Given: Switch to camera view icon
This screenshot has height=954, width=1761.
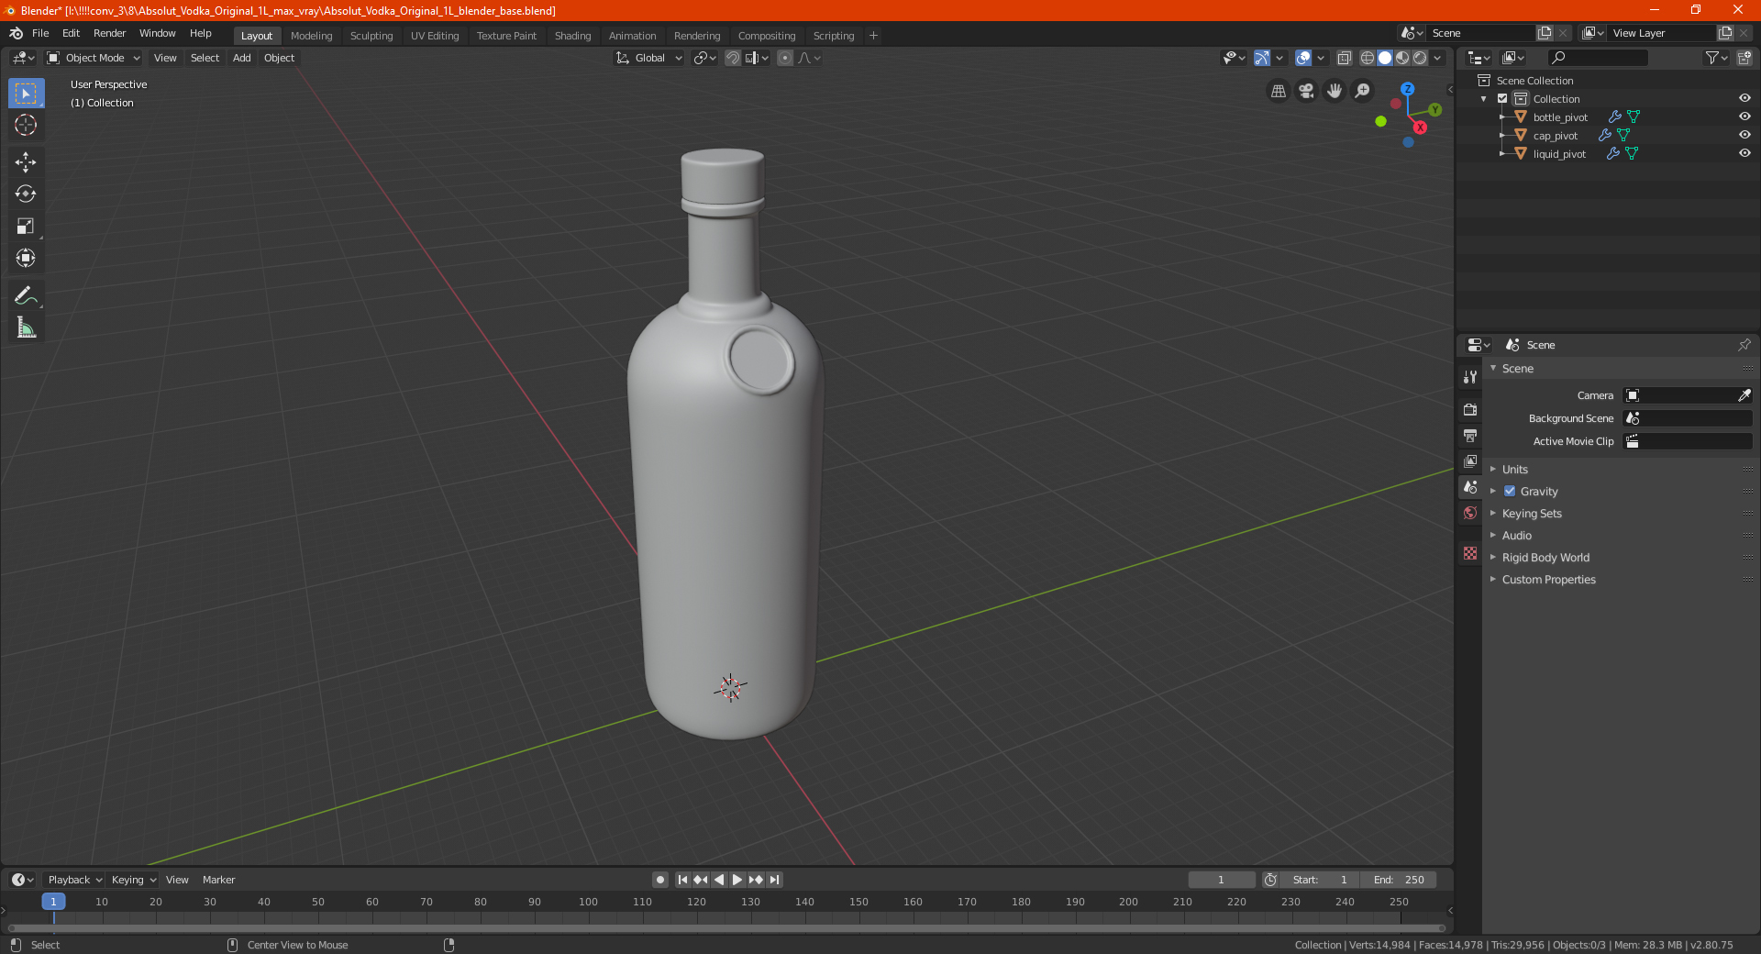Looking at the screenshot, I should 1306,91.
